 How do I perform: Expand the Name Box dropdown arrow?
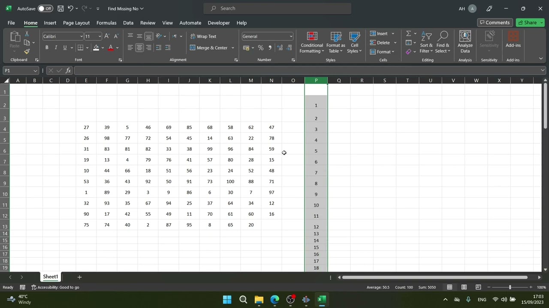35,71
